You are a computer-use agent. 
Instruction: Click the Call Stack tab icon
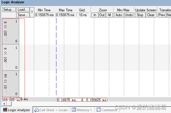coord(36,110)
